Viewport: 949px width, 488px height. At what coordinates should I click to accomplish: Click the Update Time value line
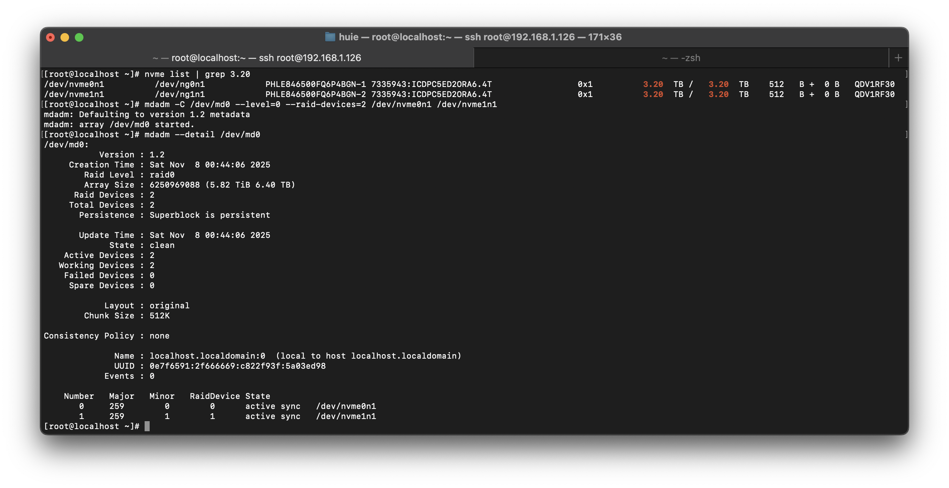pyautogui.click(x=210, y=235)
